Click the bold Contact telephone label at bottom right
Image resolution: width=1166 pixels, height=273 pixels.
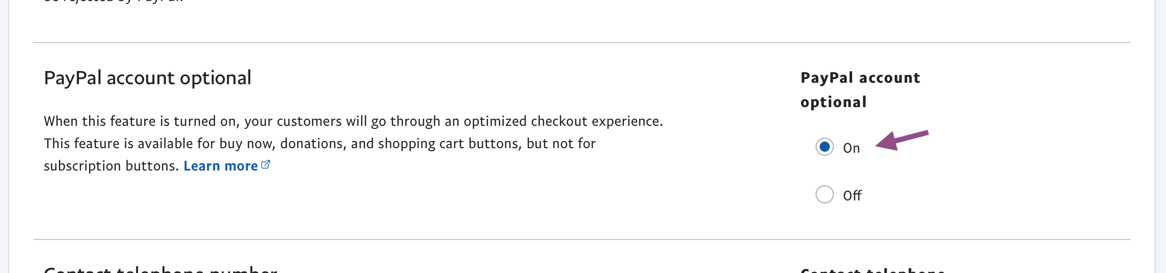coord(872,269)
